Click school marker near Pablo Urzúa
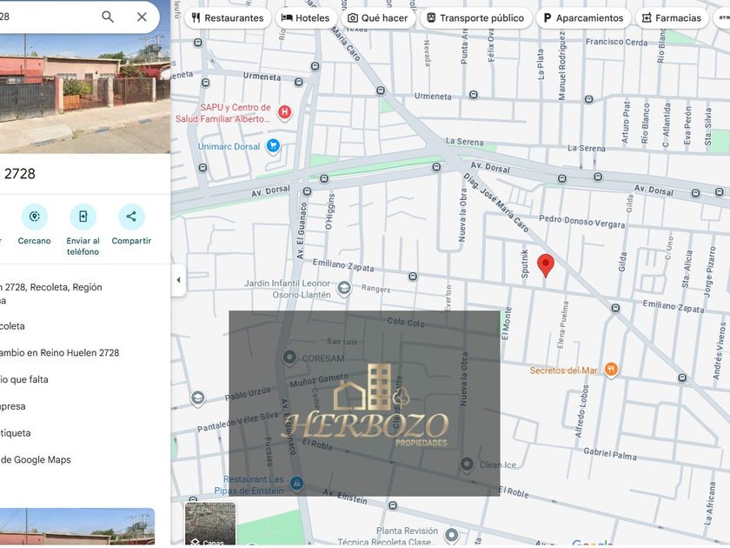 197,398
